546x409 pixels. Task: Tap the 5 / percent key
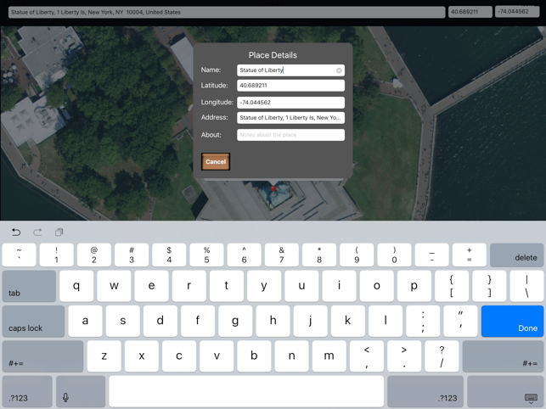[x=206, y=255]
